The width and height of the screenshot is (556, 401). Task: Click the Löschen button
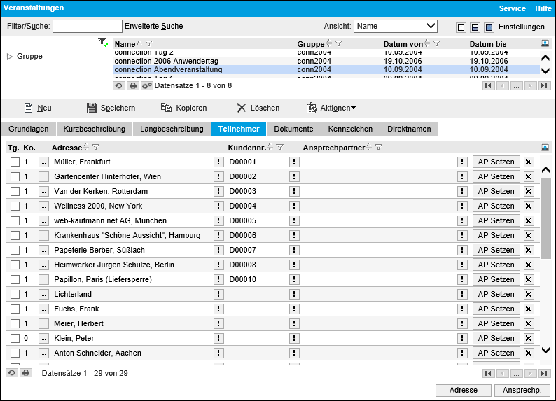coord(258,108)
